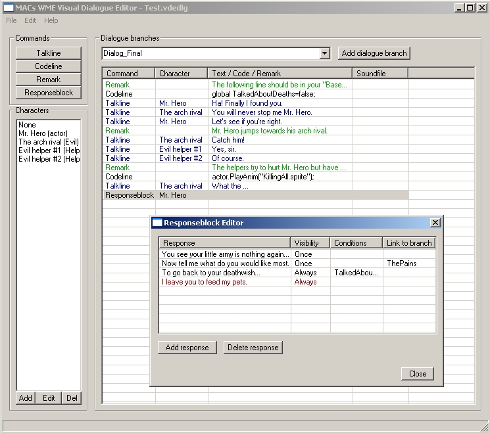490x433 pixels.
Task: Select the remark row "The following line should be..."
Action: (256, 85)
